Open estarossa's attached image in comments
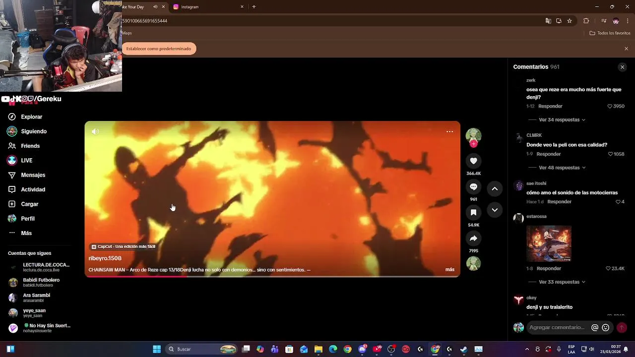 pos(549,243)
